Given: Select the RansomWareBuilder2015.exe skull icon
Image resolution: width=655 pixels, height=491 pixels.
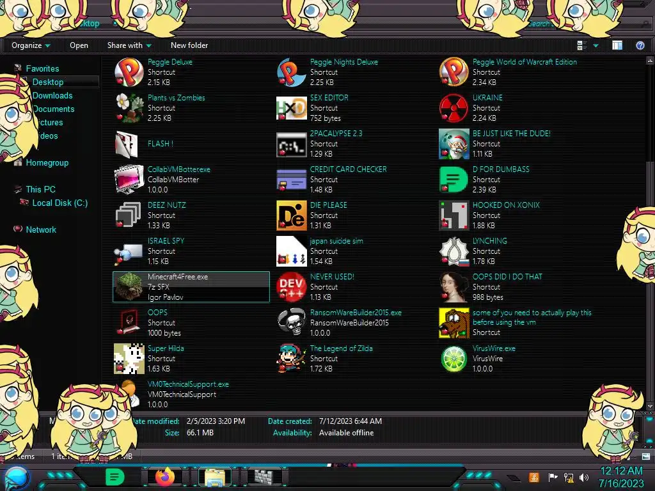Looking at the screenshot, I should click(291, 322).
